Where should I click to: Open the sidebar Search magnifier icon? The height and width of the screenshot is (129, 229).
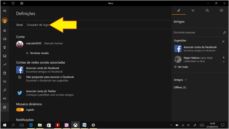(4, 90)
